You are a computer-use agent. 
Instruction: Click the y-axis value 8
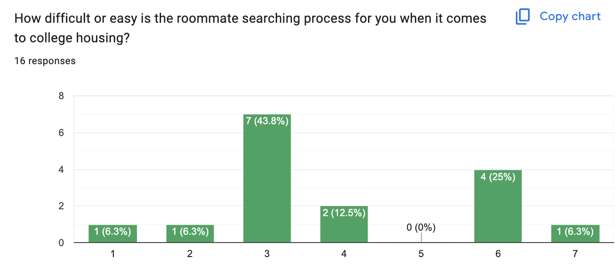point(60,96)
